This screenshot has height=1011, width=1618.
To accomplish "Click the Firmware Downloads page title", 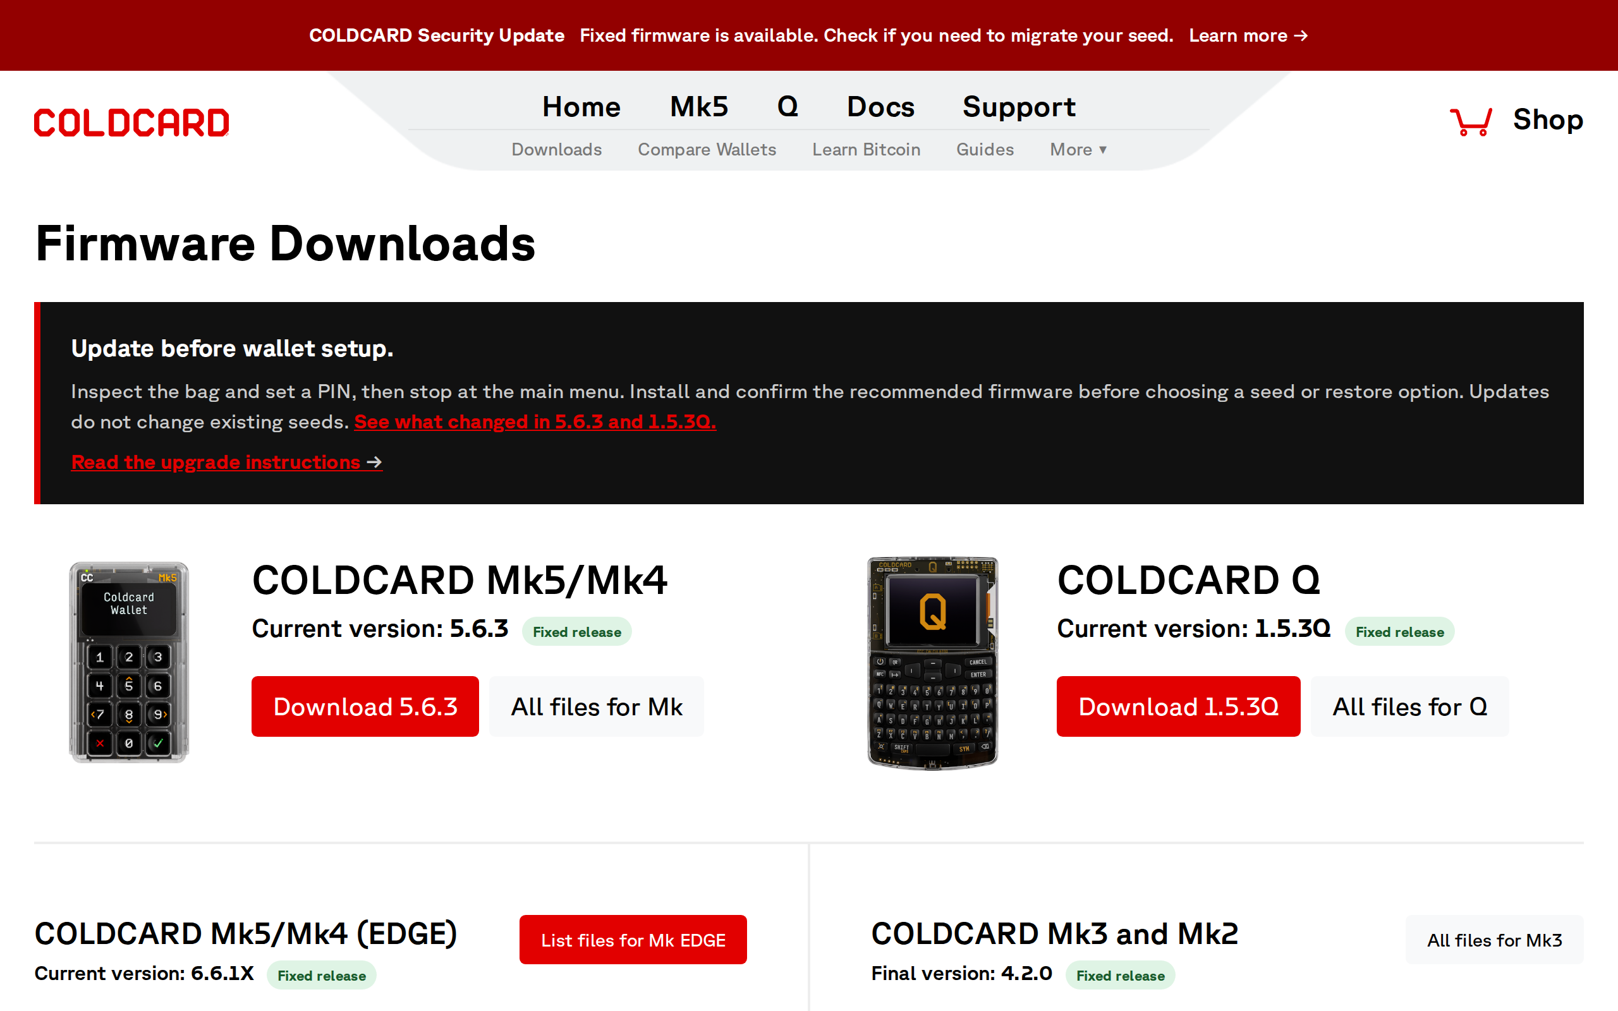I will point(286,243).
